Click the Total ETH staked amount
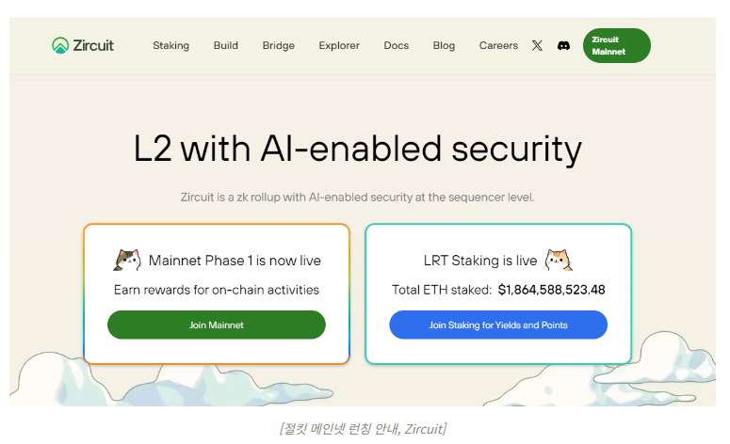 coord(551,290)
